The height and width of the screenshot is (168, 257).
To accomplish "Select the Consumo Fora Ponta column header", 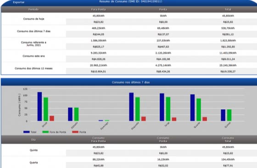I will coord(98,140).
